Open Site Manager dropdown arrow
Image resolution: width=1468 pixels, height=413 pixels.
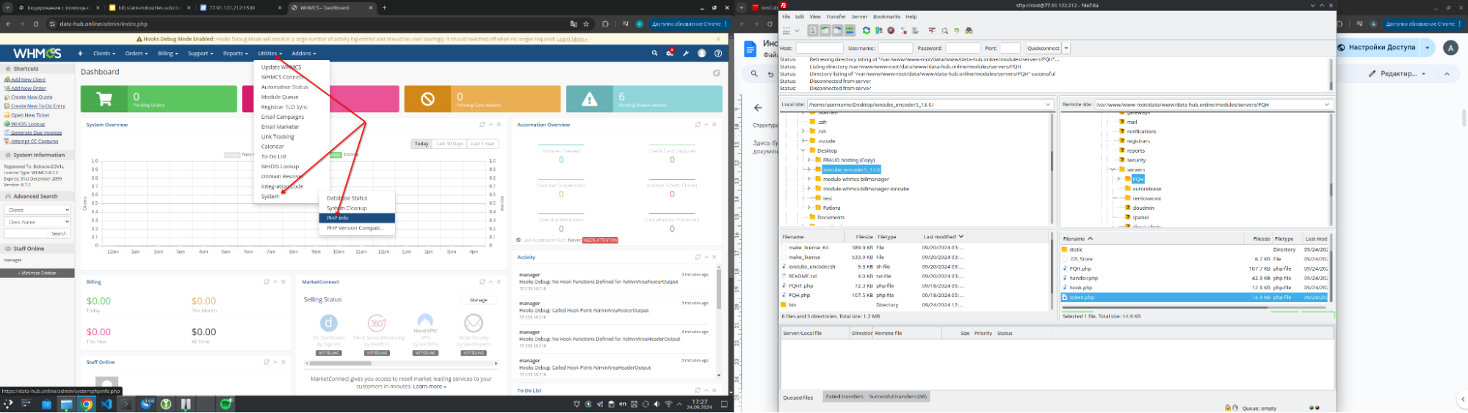[797, 31]
